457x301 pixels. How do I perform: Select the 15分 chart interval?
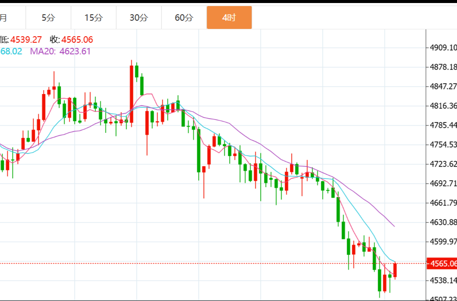coord(93,18)
